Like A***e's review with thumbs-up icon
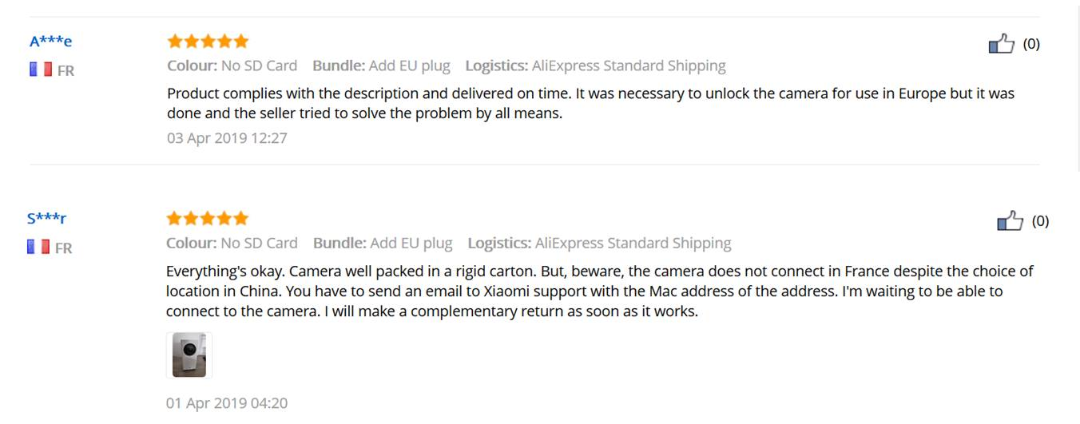Viewport: 1080px width, 424px height. [1001, 43]
